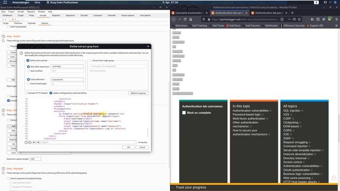Screen dimensions: 340x191
Task: Click Maximum capture length field
Action: pos(36,159)
